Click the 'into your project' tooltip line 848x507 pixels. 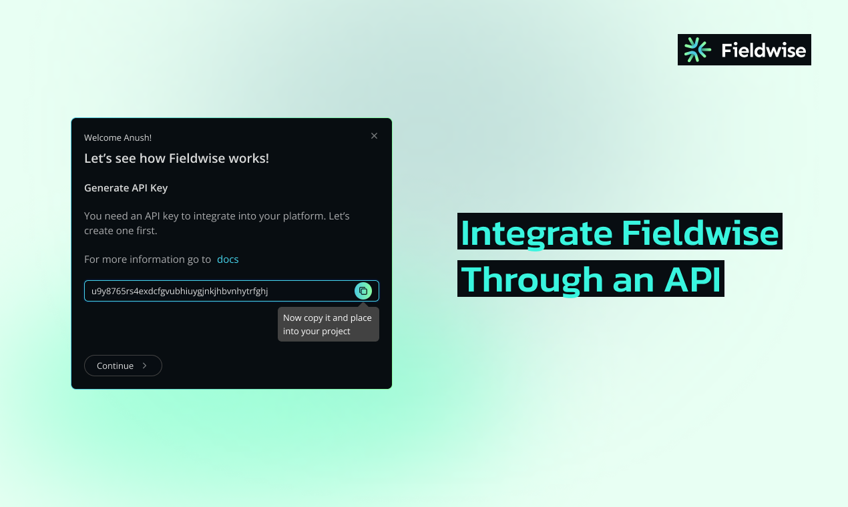click(316, 332)
